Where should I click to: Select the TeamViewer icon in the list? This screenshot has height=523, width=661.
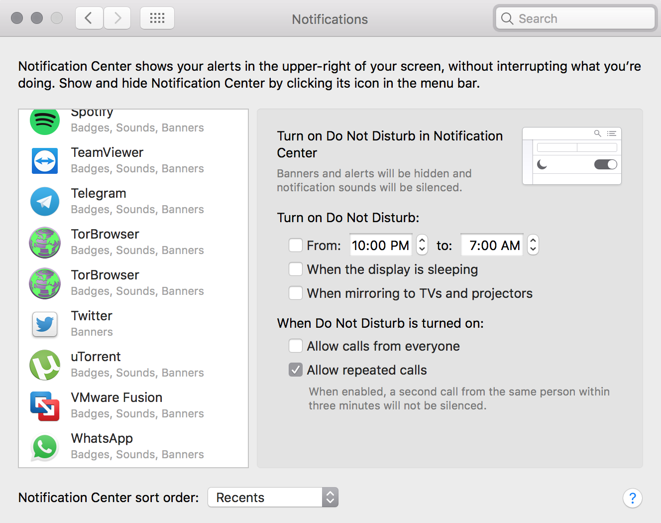[45, 161]
